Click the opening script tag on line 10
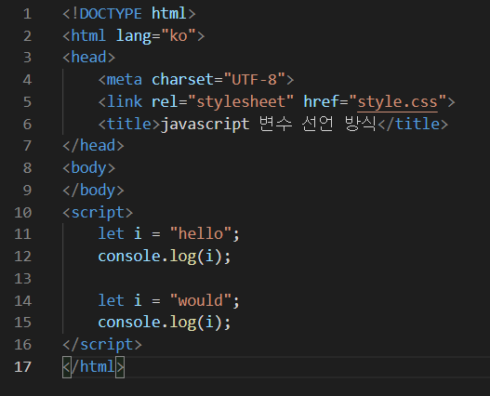This screenshot has width=490, height=396. tap(98, 213)
